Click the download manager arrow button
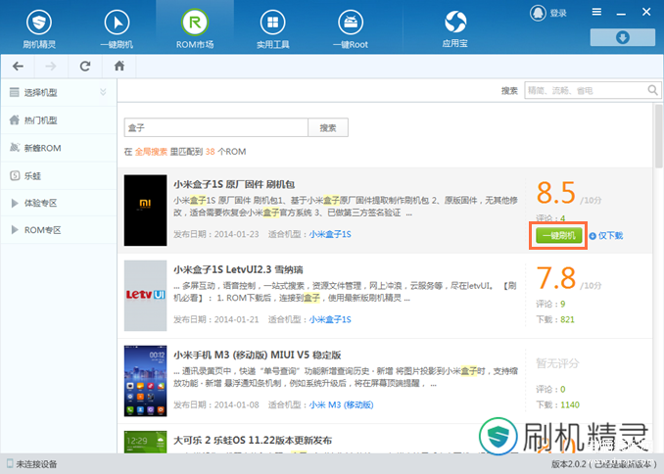Image resolution: width=664 pixels, height=474 pixels. point(623,37)
